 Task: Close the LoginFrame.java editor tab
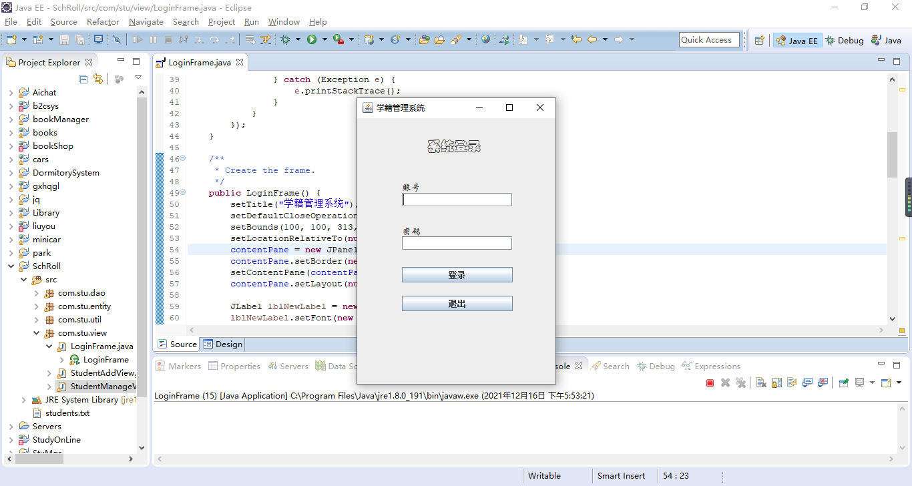click(x=240, y=62)
